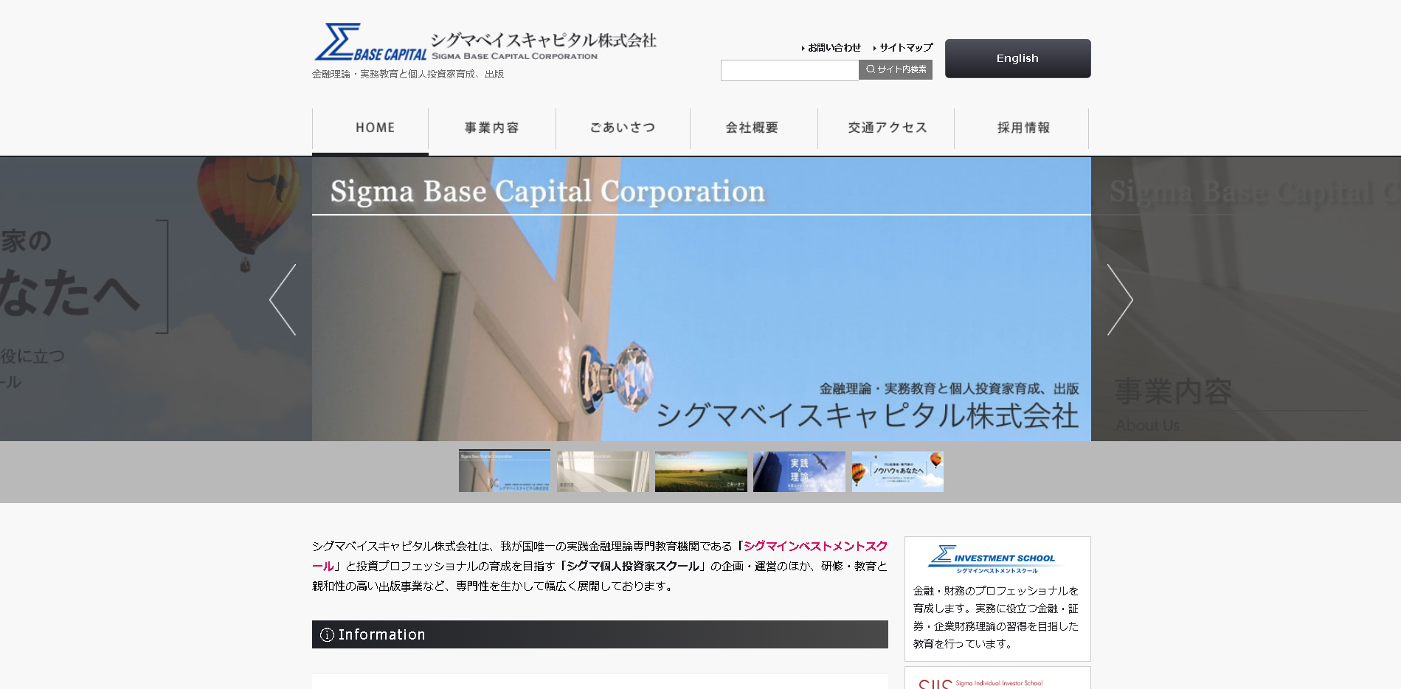This screenshot has width=1401, height=689.
Task: Click the サイト内検索 search button
Action: coord(896,69)
